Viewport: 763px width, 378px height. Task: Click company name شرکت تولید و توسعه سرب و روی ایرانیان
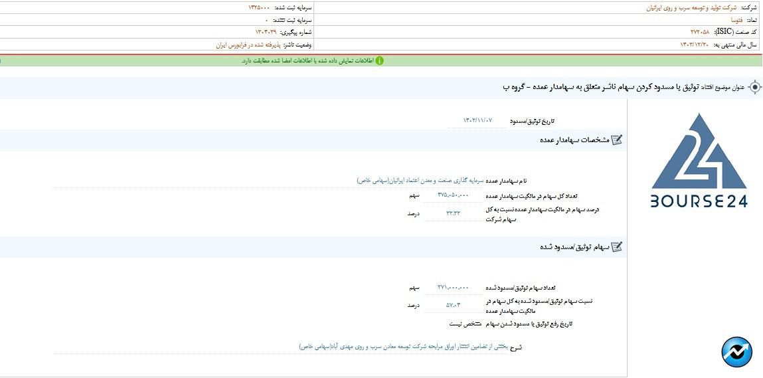[x=691, y=8]
